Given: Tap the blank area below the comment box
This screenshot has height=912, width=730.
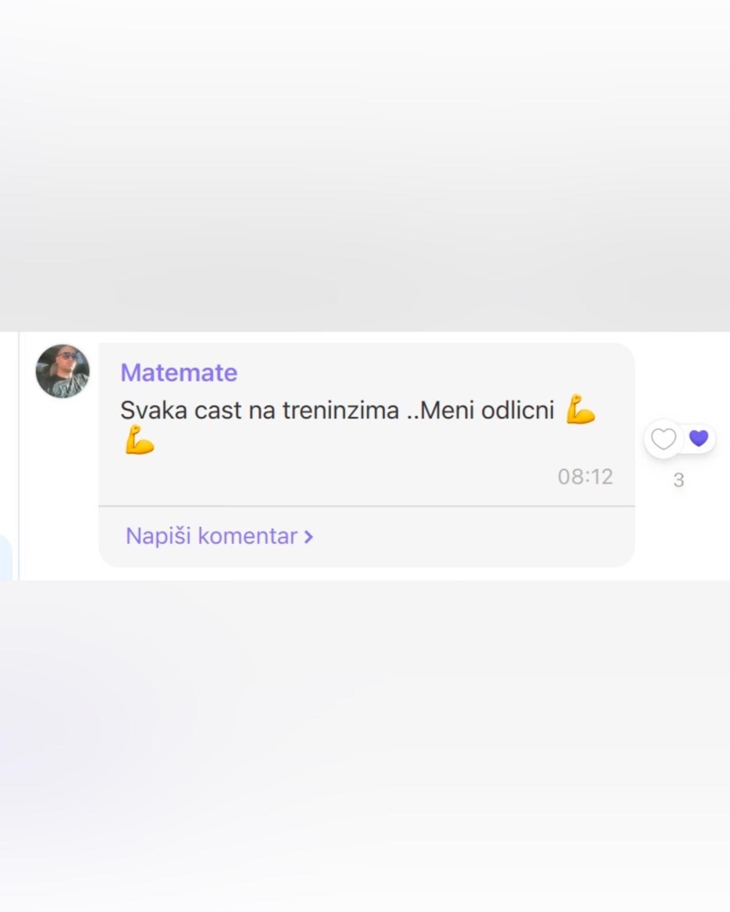Looking at the screenshot, I should tap(365, 747).
